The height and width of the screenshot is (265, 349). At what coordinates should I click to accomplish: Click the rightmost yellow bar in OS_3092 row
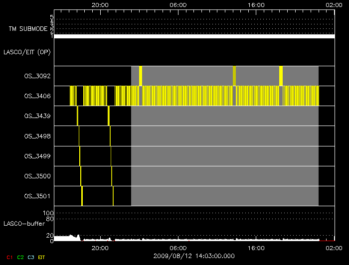(281, 76)
